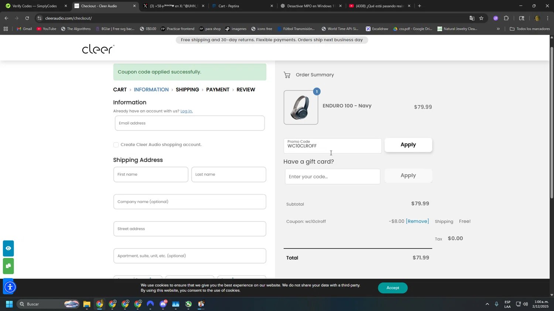Bookmark this page with the star icon

coord(481,18)
